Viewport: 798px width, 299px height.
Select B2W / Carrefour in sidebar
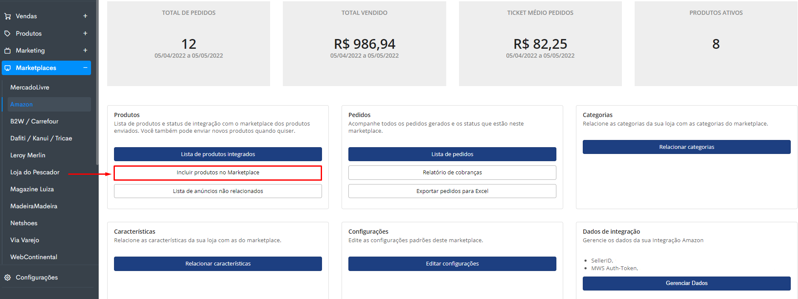(34, 121)
